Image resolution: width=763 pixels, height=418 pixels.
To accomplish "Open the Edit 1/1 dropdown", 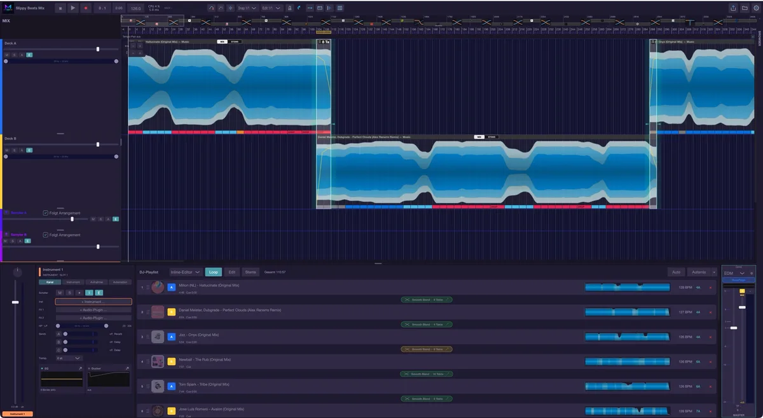I will (272, 8).
